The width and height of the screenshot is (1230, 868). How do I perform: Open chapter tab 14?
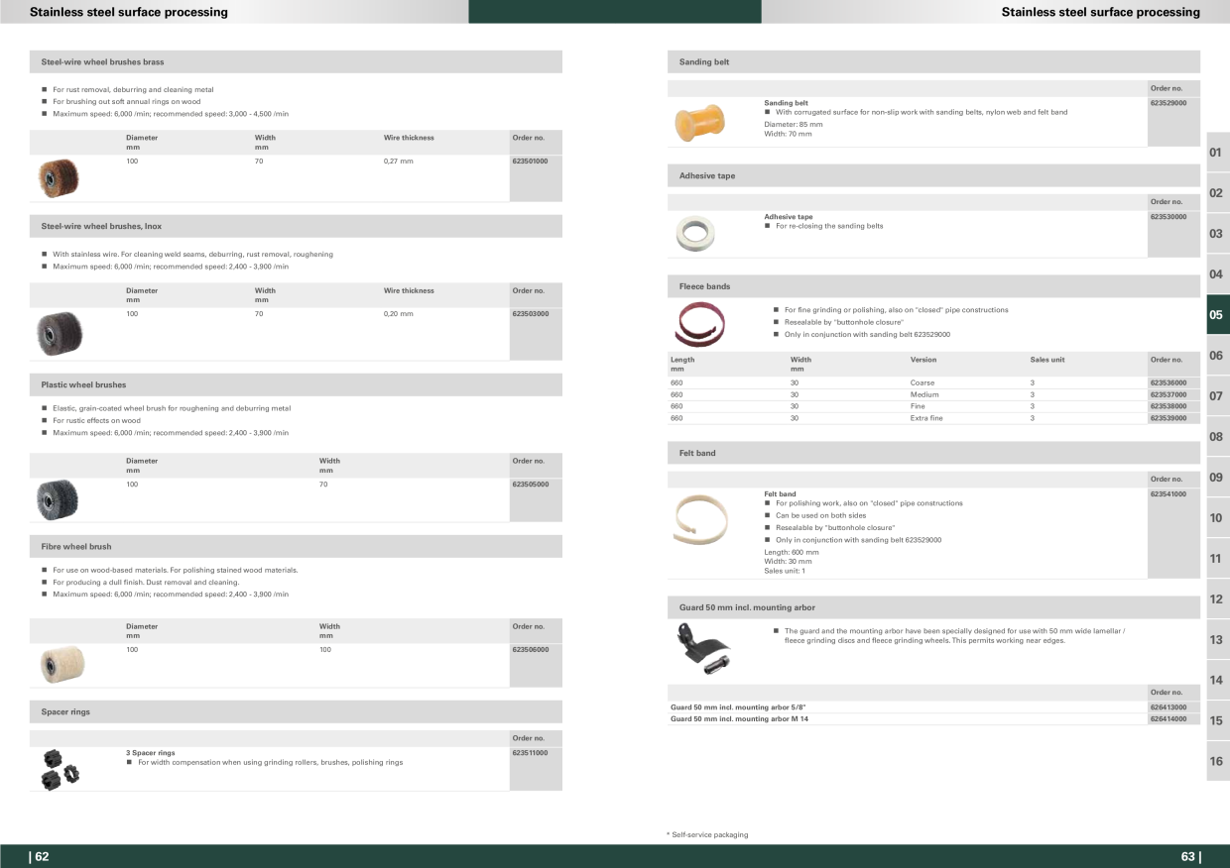1217,681
